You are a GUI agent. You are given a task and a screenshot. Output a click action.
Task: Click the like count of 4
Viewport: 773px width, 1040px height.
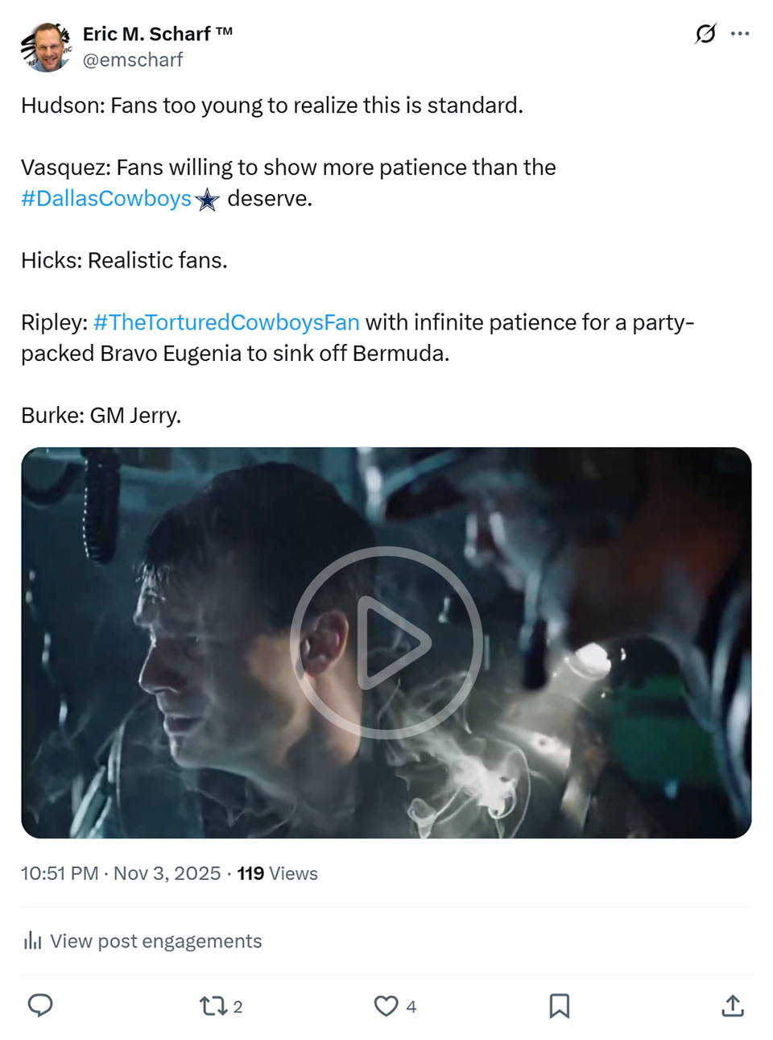coord(411,1006)
